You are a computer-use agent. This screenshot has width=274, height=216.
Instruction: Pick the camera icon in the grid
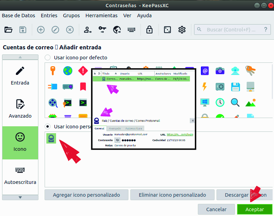point(220,71)
